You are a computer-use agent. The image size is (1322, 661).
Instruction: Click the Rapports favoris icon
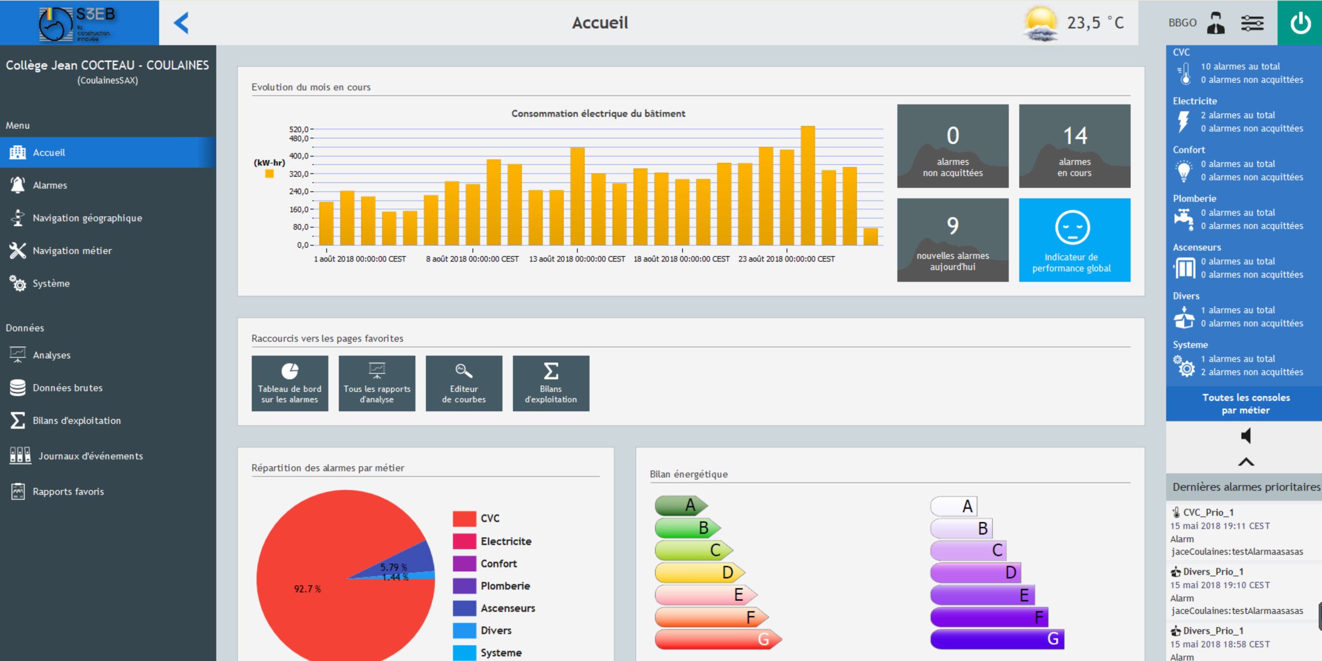coord(18,491)
